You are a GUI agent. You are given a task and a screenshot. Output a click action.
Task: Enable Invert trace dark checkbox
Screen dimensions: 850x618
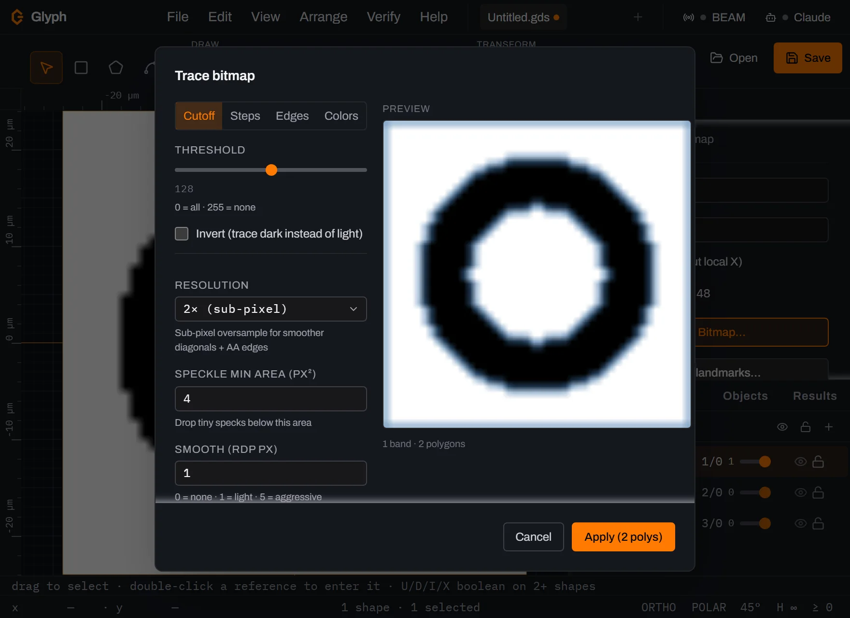(x=182, y=234)
